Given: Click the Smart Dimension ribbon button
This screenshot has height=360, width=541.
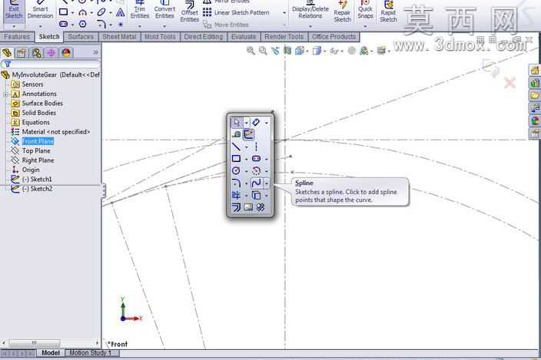Looking at the screenshot, I should [41, 12].
